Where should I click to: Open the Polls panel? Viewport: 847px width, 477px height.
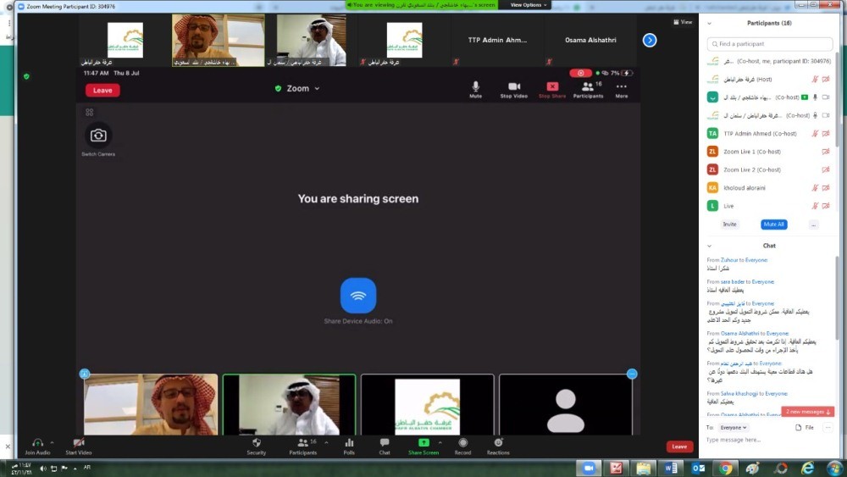[349, 443]
